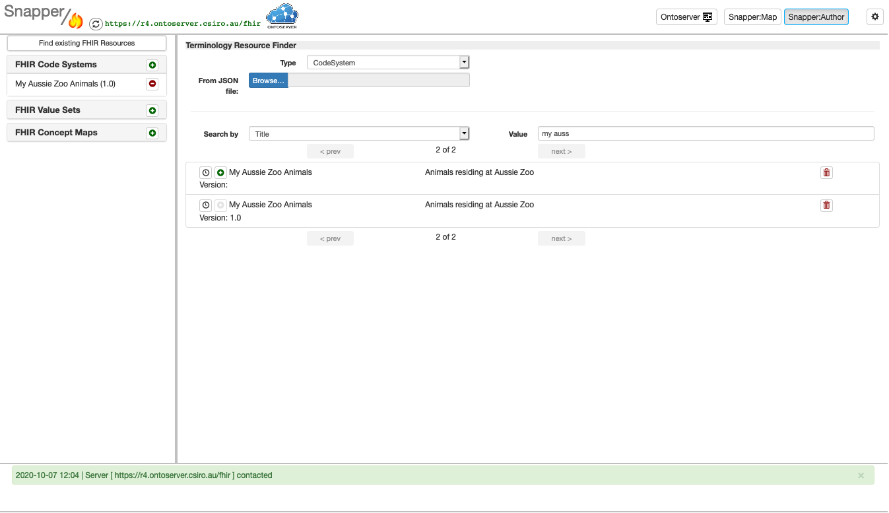The image size is (889, 513).
Task: Click the file path box beside Browse
Action: pos(379,81)
